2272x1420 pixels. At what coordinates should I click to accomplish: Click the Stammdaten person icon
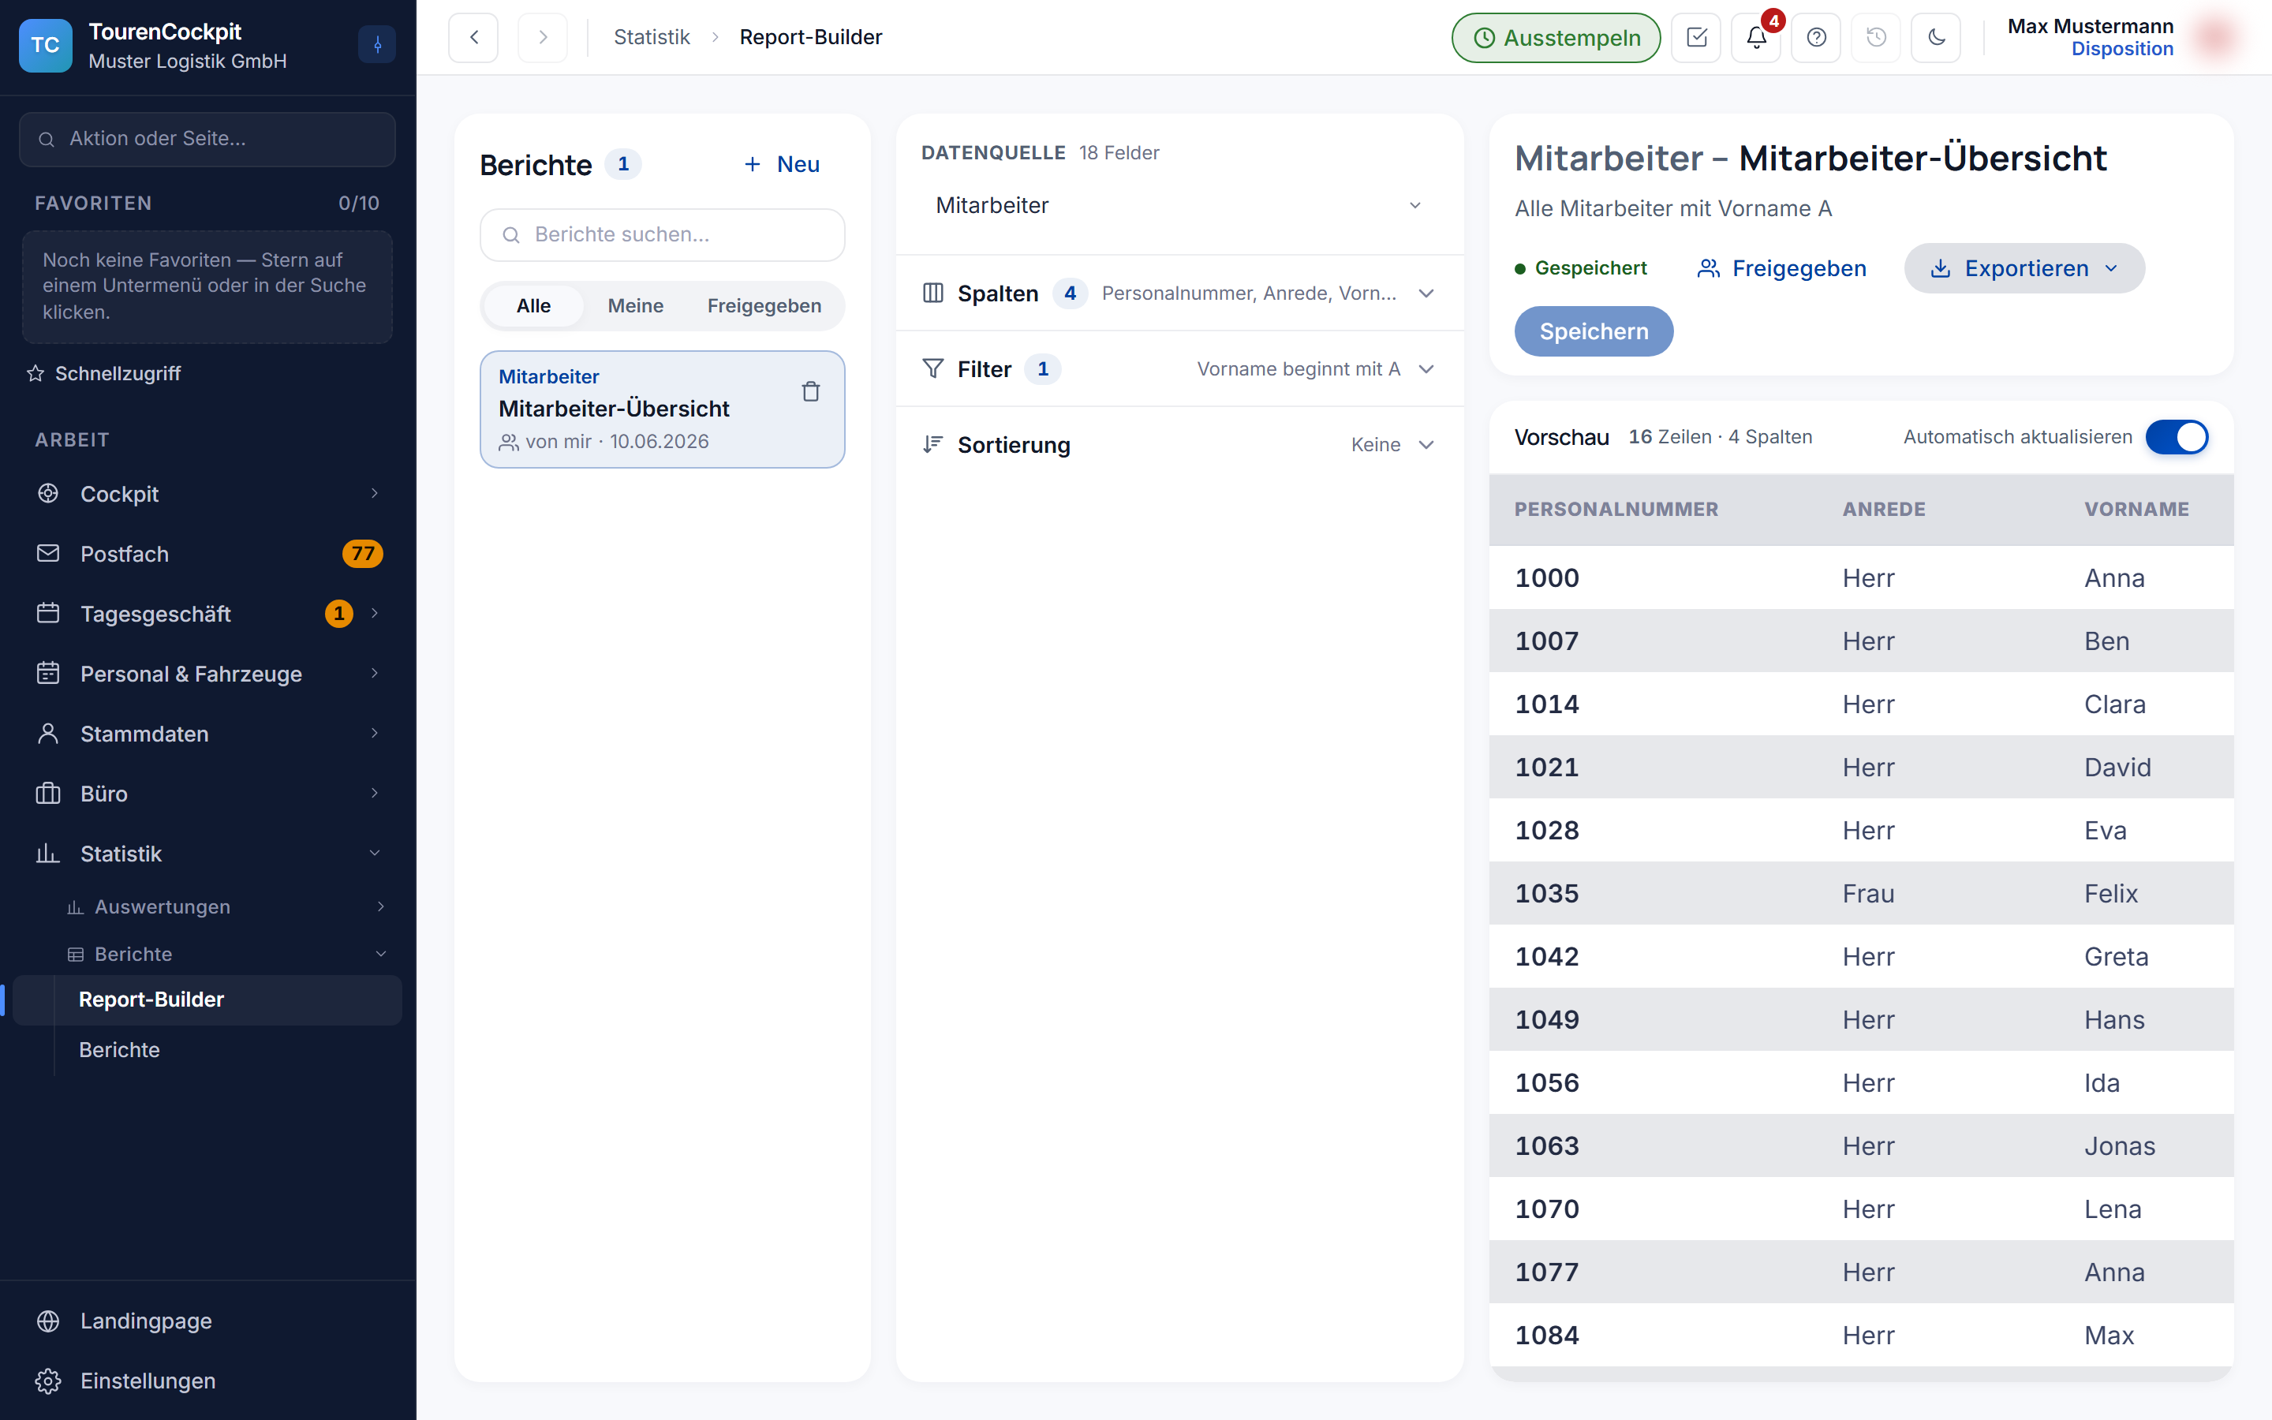coord(48,734)
